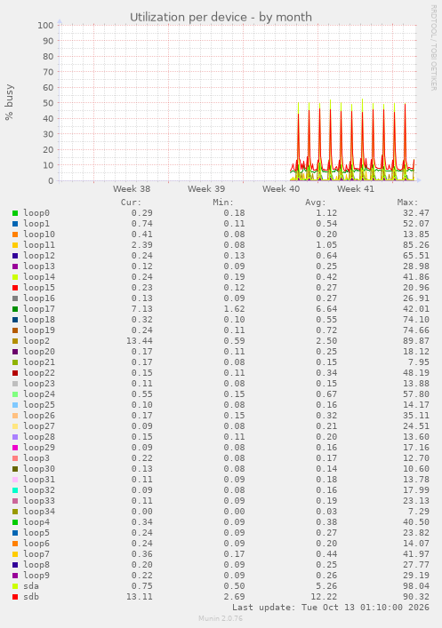This screenshot has width=442, height=628.
Task: Click the 'loop9' device label
Action: (36, 576)
